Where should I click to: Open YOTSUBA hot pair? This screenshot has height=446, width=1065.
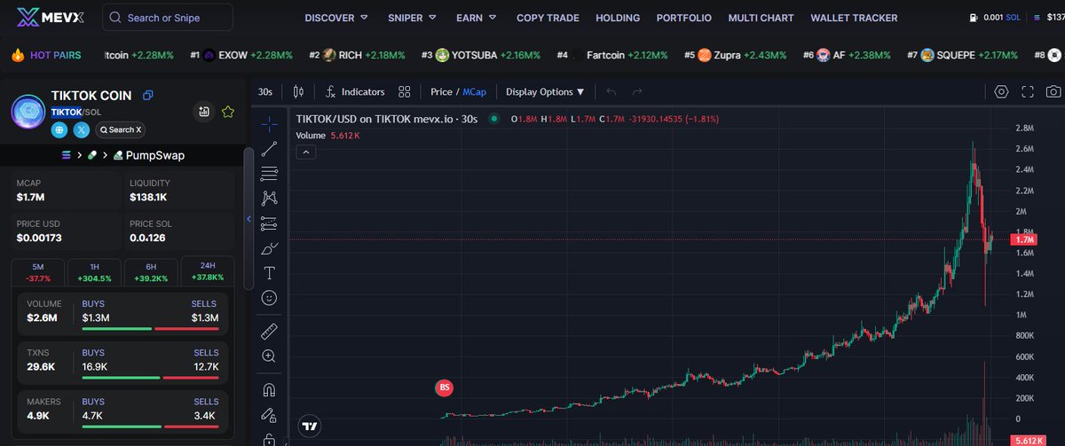(x=481, y=55)
